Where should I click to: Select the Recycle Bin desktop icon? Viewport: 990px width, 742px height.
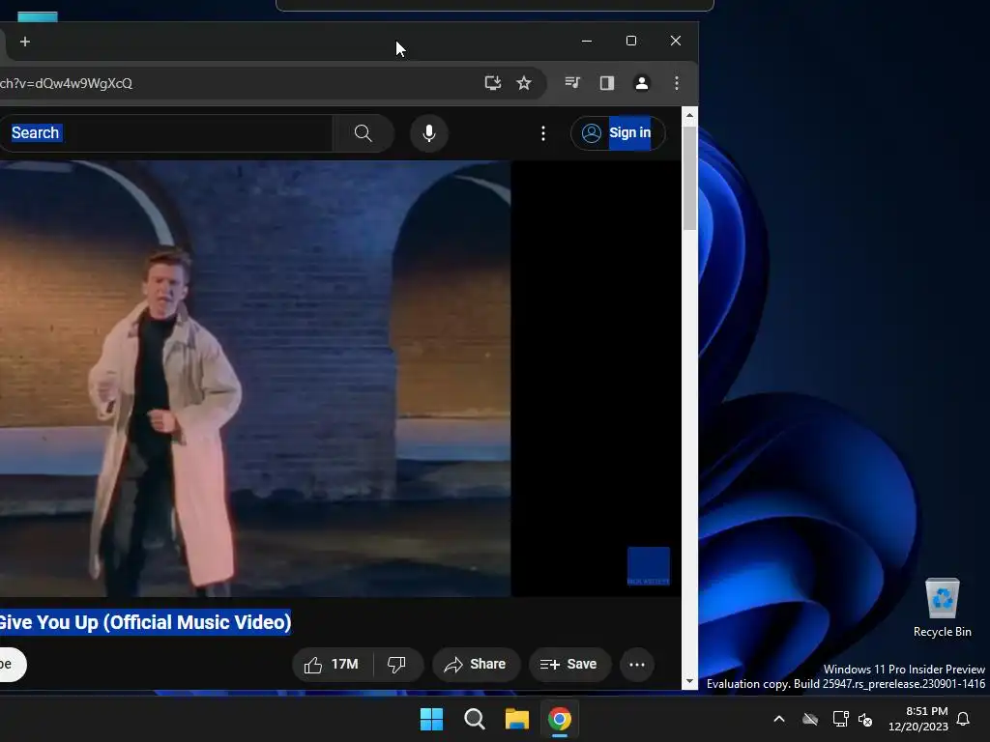[942, 608]
